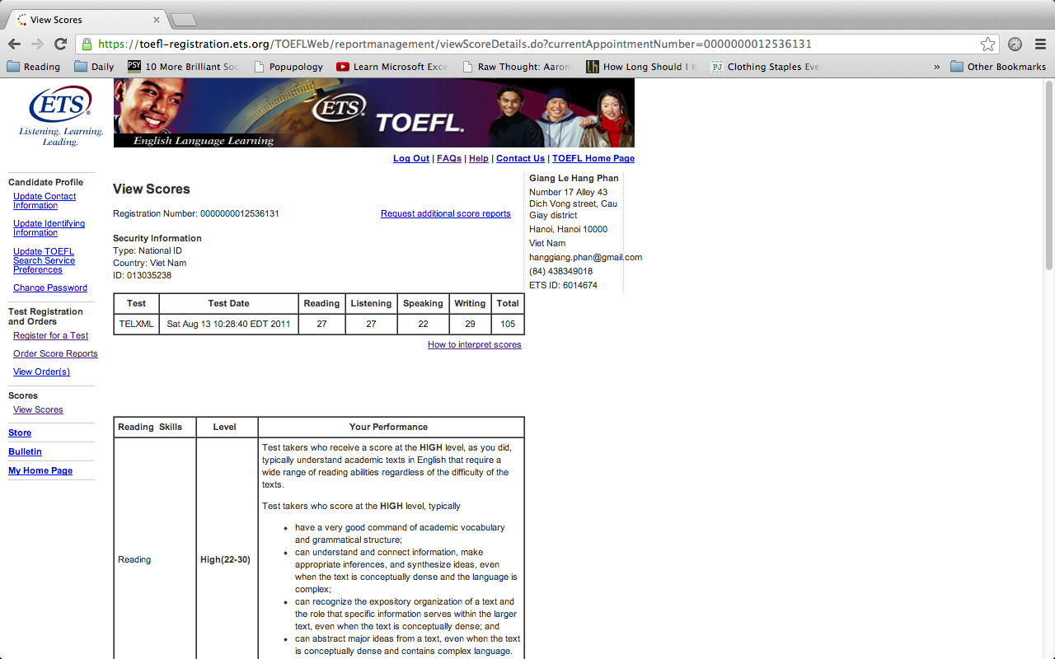
Task: Click the ETS logo in sidebar
Action: [60, 115]
